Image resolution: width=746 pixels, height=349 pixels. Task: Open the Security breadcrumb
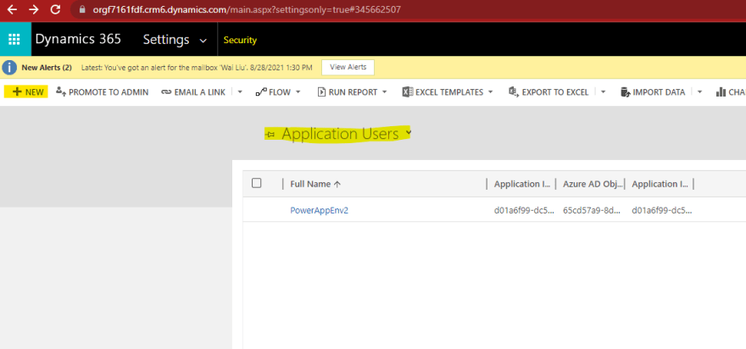[240, 41]
